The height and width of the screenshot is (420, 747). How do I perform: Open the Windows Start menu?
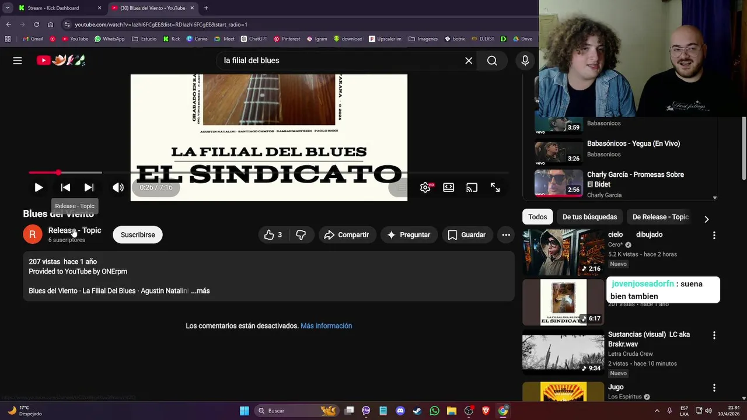(245, 411)
